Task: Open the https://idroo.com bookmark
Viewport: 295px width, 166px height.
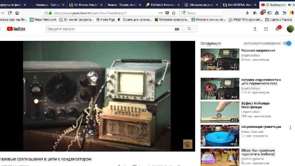Action: coord(43,19)
